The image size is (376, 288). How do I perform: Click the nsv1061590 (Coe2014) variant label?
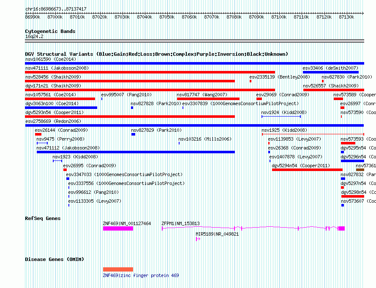(51, 59)
